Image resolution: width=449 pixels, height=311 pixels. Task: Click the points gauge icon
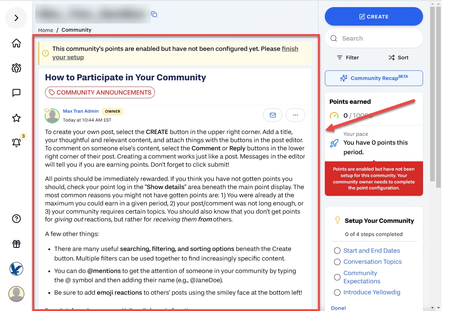click(x=334, y=116)
